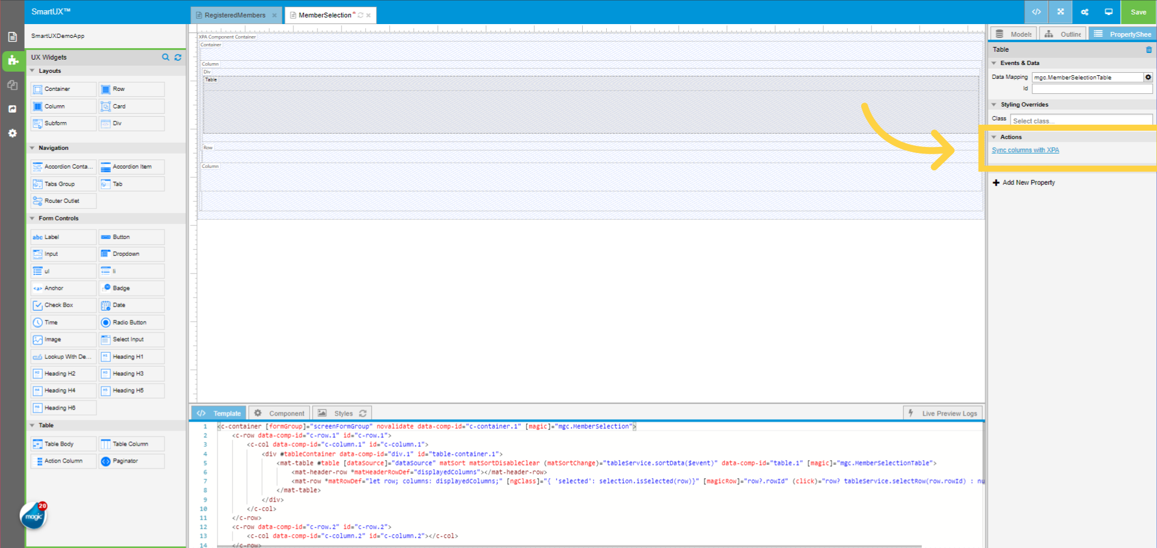Screen dimensions: 1157x548
Task: Collapse the Actions section in PropertySheet
Action: 995,137
